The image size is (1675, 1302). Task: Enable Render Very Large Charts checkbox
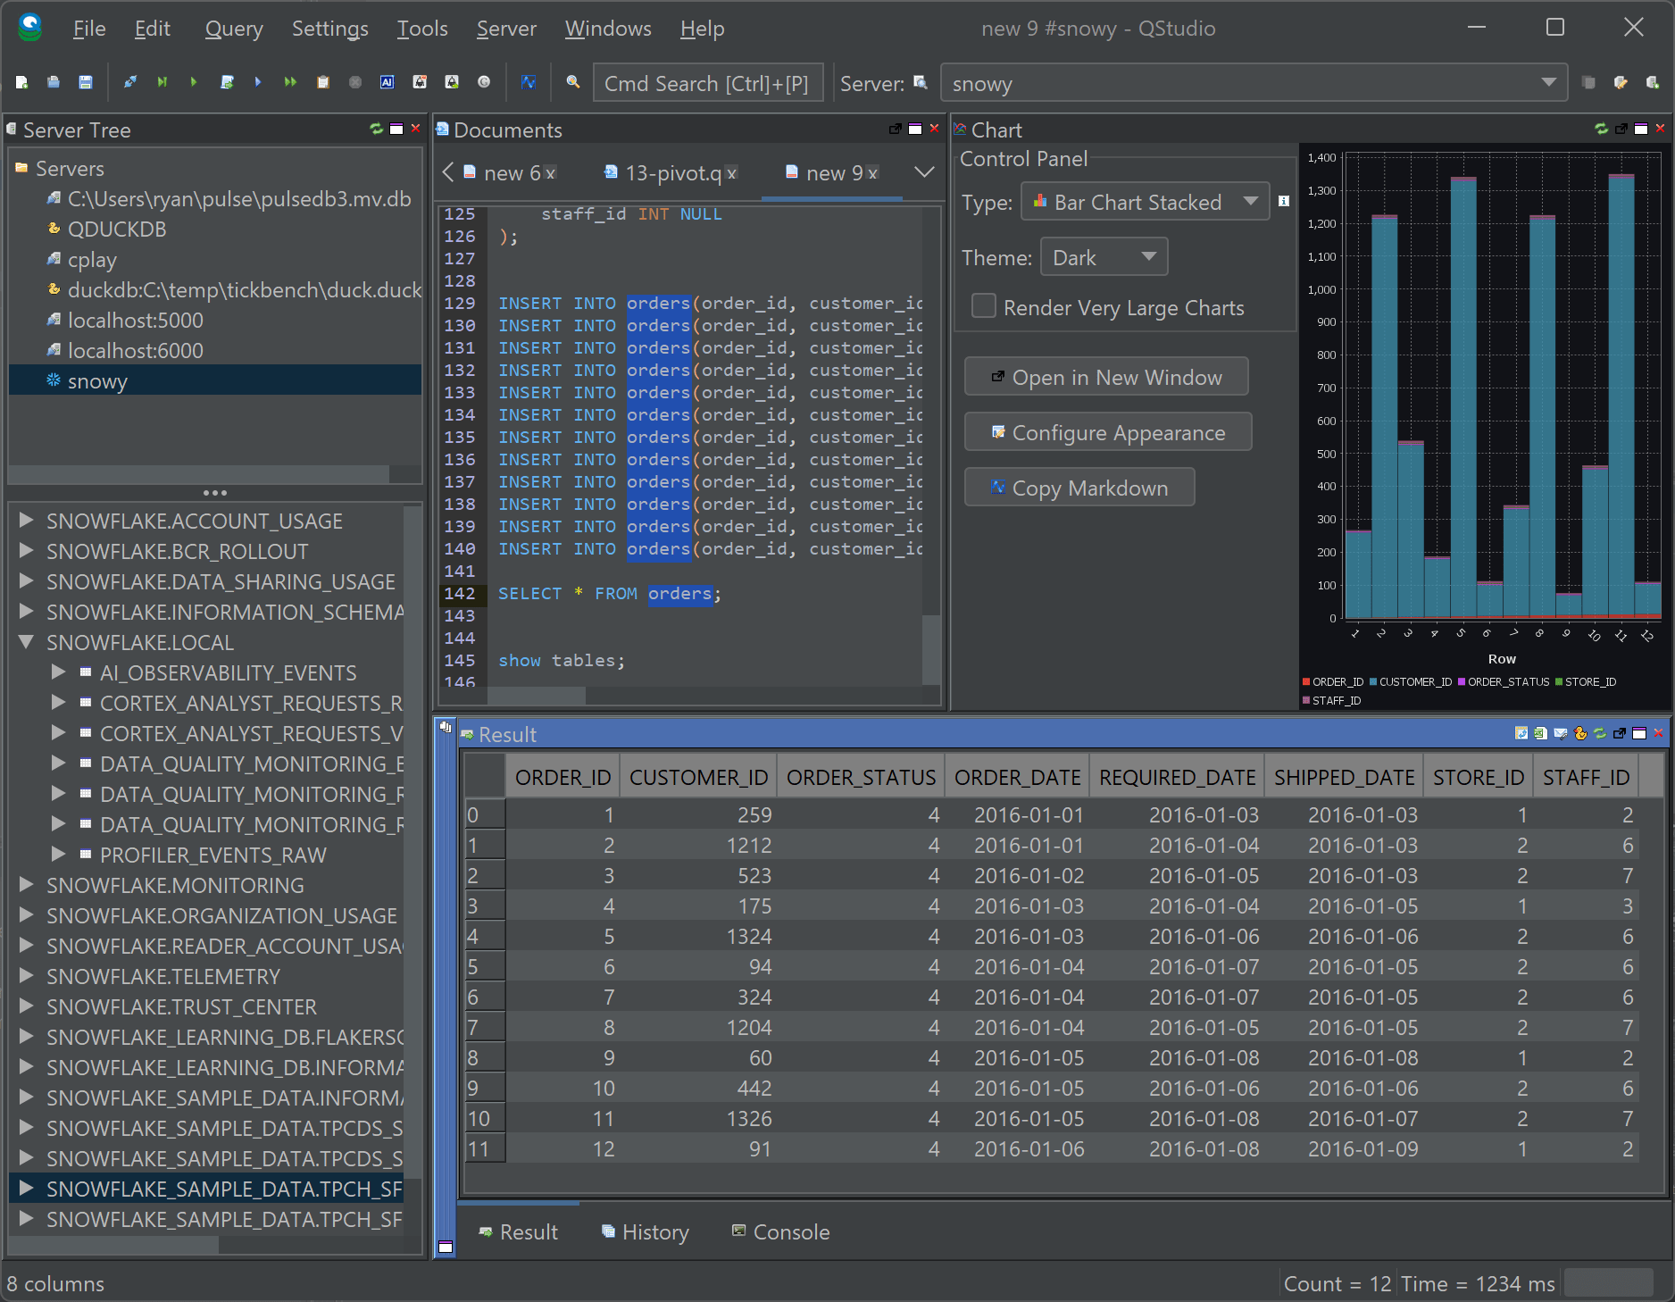click(x=983, y=306)
